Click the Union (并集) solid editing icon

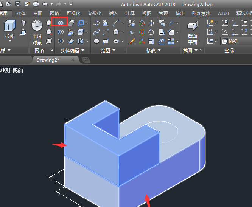(60, 23)
